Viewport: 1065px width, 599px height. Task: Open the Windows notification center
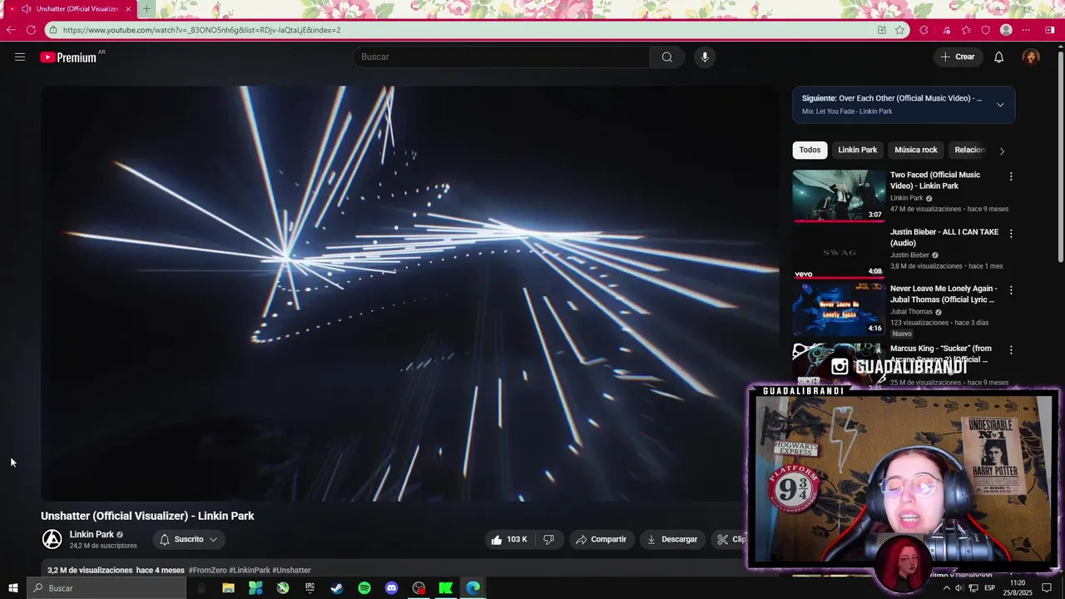[x=1047, y=588]
